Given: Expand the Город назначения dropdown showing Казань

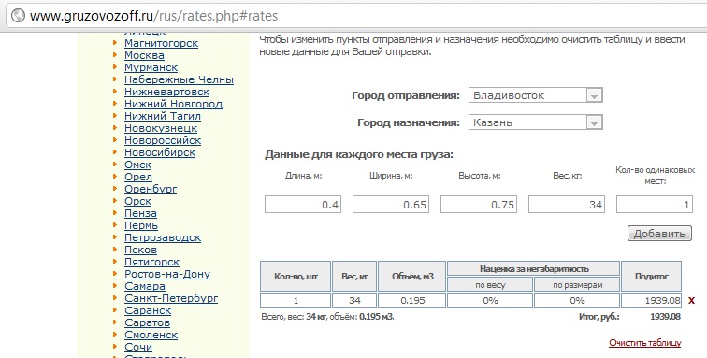Looking at the screenshot, I should click(535, 122).
